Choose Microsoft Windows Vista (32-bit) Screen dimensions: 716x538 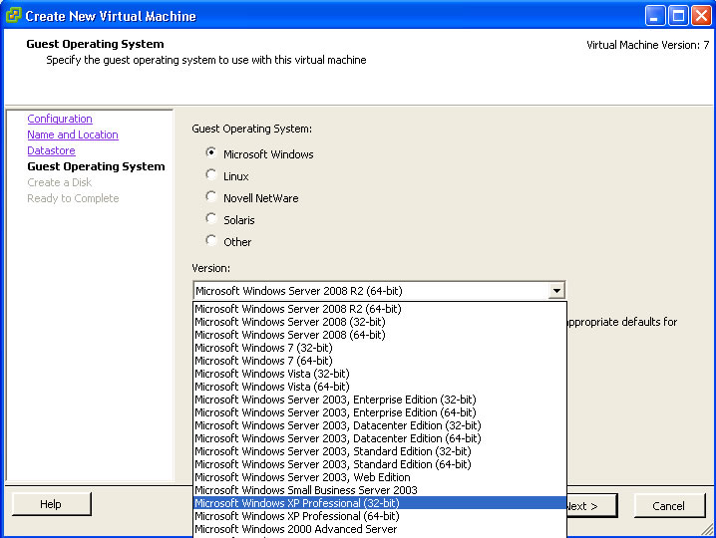(x=380, y=374)
